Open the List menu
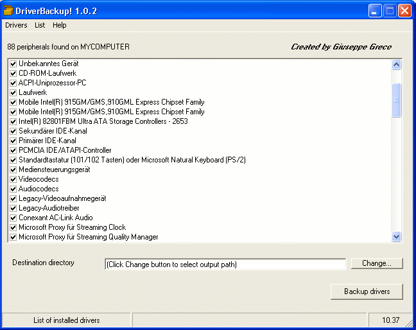The width and height of the screenshot is (416, 330). click(40, 25)
